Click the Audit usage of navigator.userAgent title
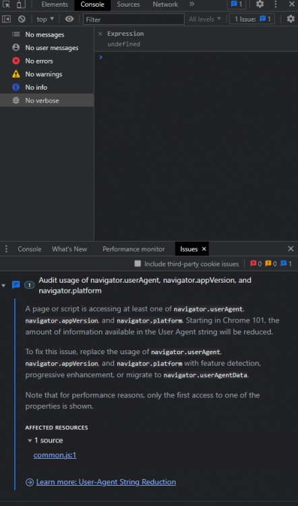This screenshot has height=506, width=298. (145, 285)
